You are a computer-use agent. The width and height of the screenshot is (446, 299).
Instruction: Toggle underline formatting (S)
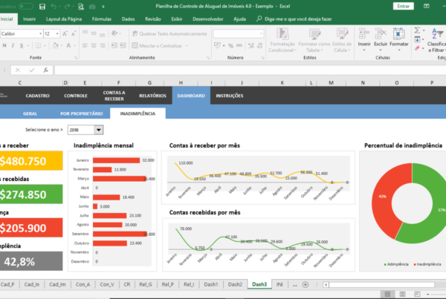click(22, 45)
